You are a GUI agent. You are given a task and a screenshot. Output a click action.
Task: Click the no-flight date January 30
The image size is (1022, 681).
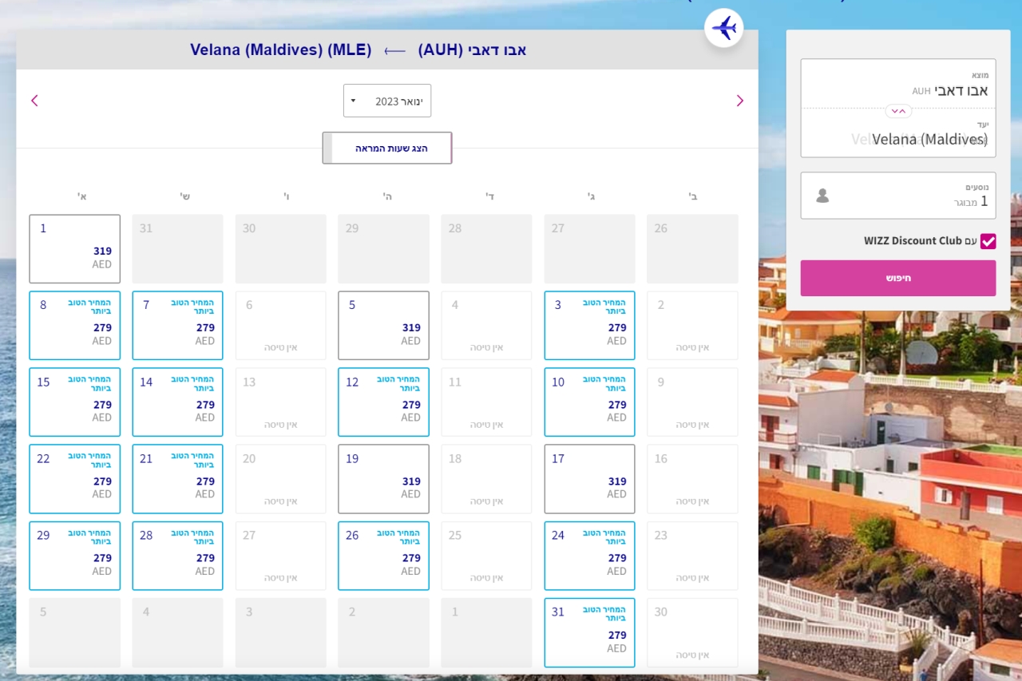point(693,632)
